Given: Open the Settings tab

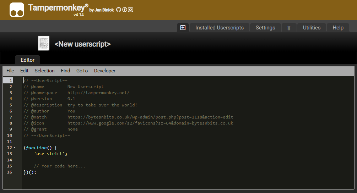Looking at the screenshot, I should point(265,28).
